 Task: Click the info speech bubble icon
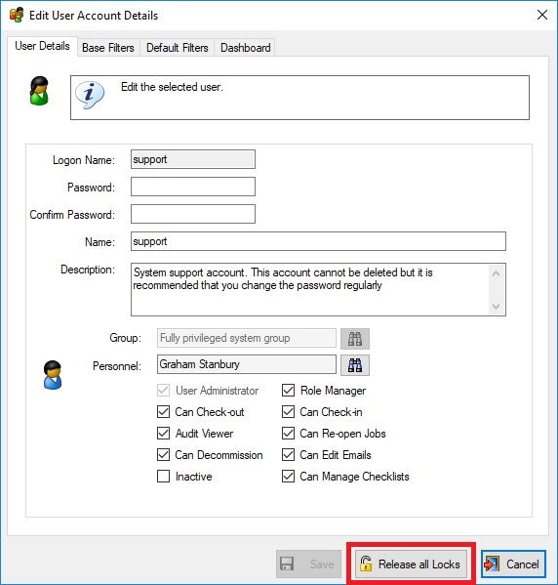90,95
